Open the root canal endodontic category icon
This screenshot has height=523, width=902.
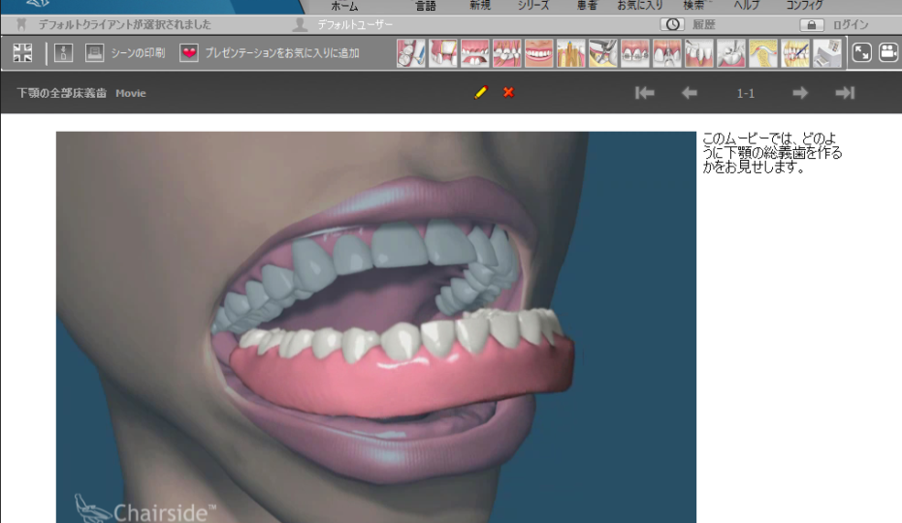tap(570, 53)
